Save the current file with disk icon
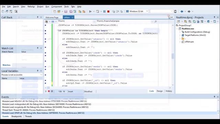This screenshot has height=124, width=220. tap(66, 11)
